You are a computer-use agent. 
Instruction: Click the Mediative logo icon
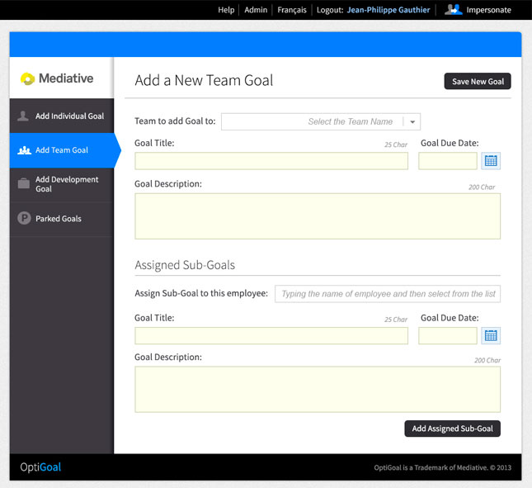(x=27, y=79)
